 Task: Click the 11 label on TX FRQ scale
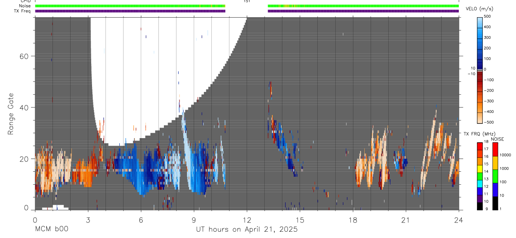click(x=486, y=194)
